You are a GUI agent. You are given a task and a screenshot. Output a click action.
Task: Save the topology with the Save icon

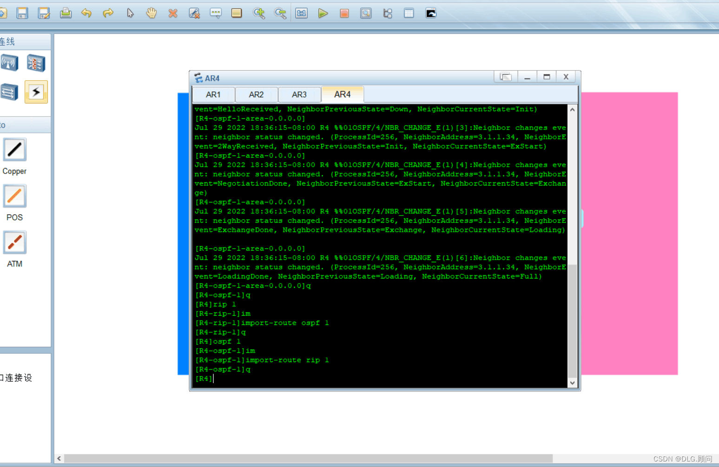click(22, 13)
